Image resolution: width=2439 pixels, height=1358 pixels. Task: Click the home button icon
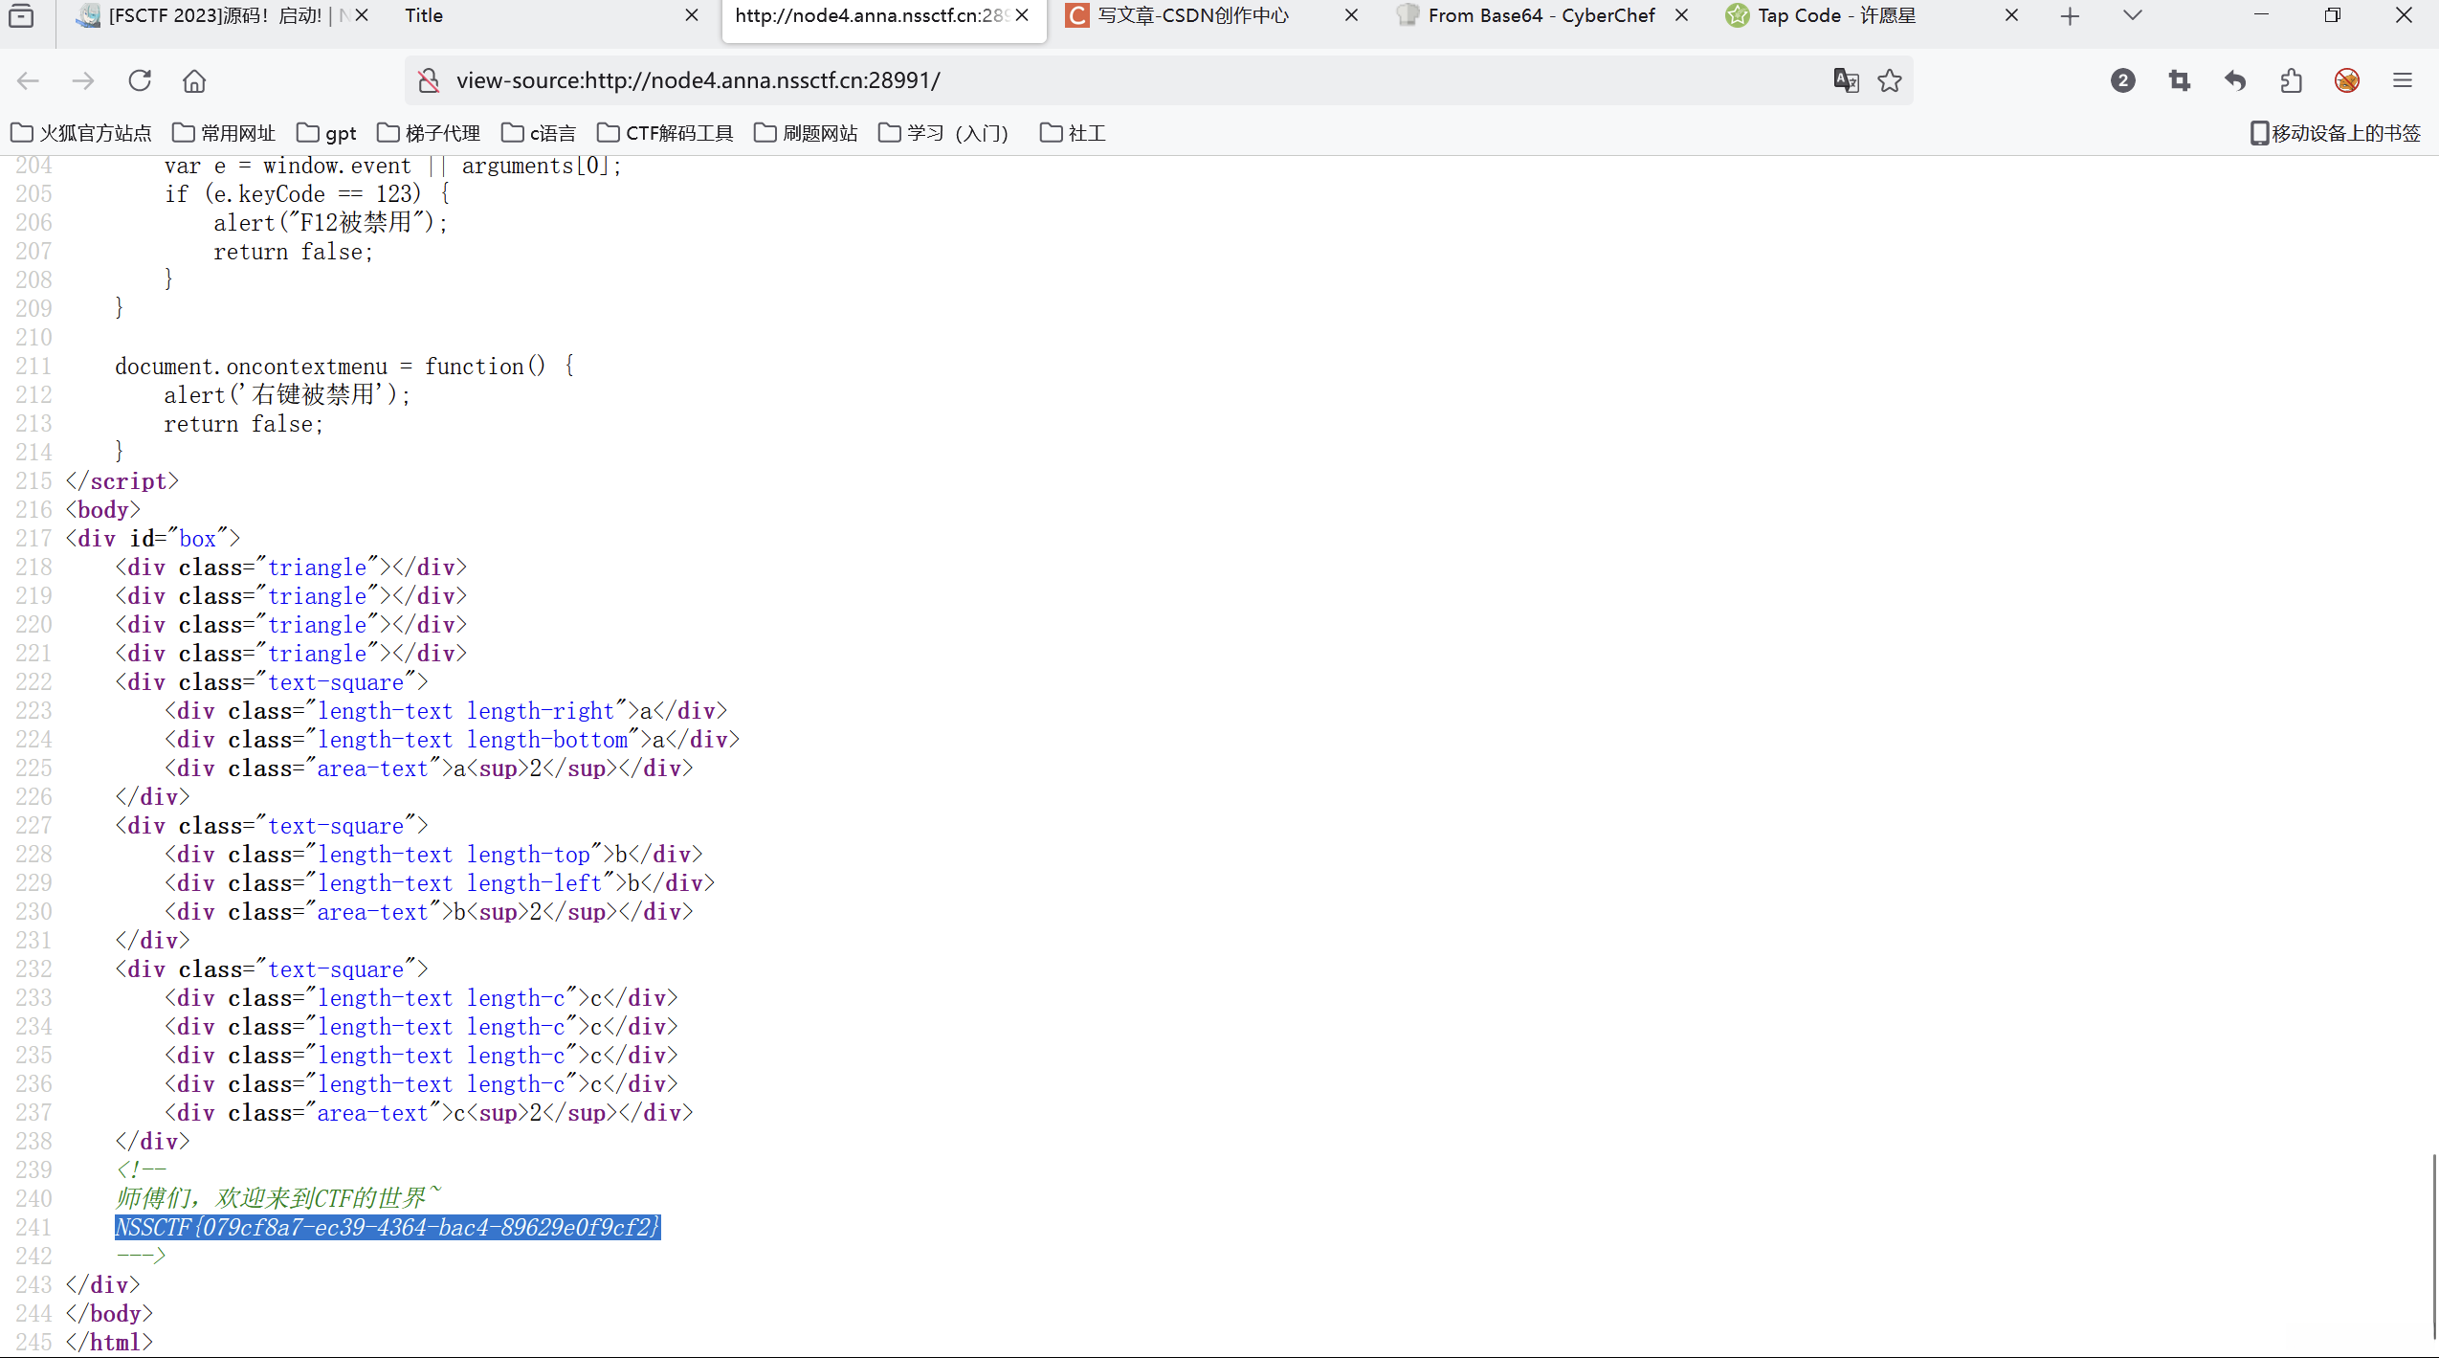(x=194, y=80)
